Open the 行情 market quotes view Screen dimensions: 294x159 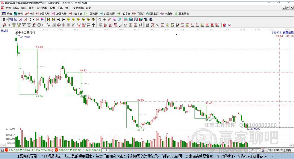coord(7,14)
